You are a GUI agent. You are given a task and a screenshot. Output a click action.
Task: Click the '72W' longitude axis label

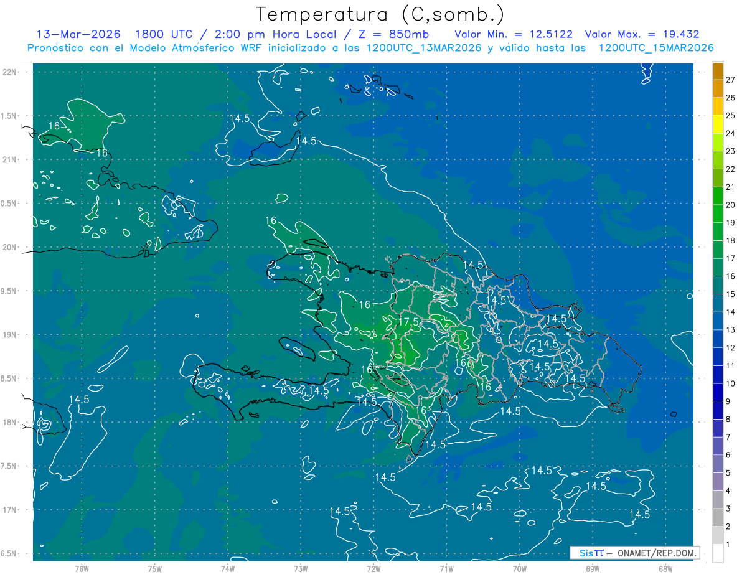[x=373, y=568]
